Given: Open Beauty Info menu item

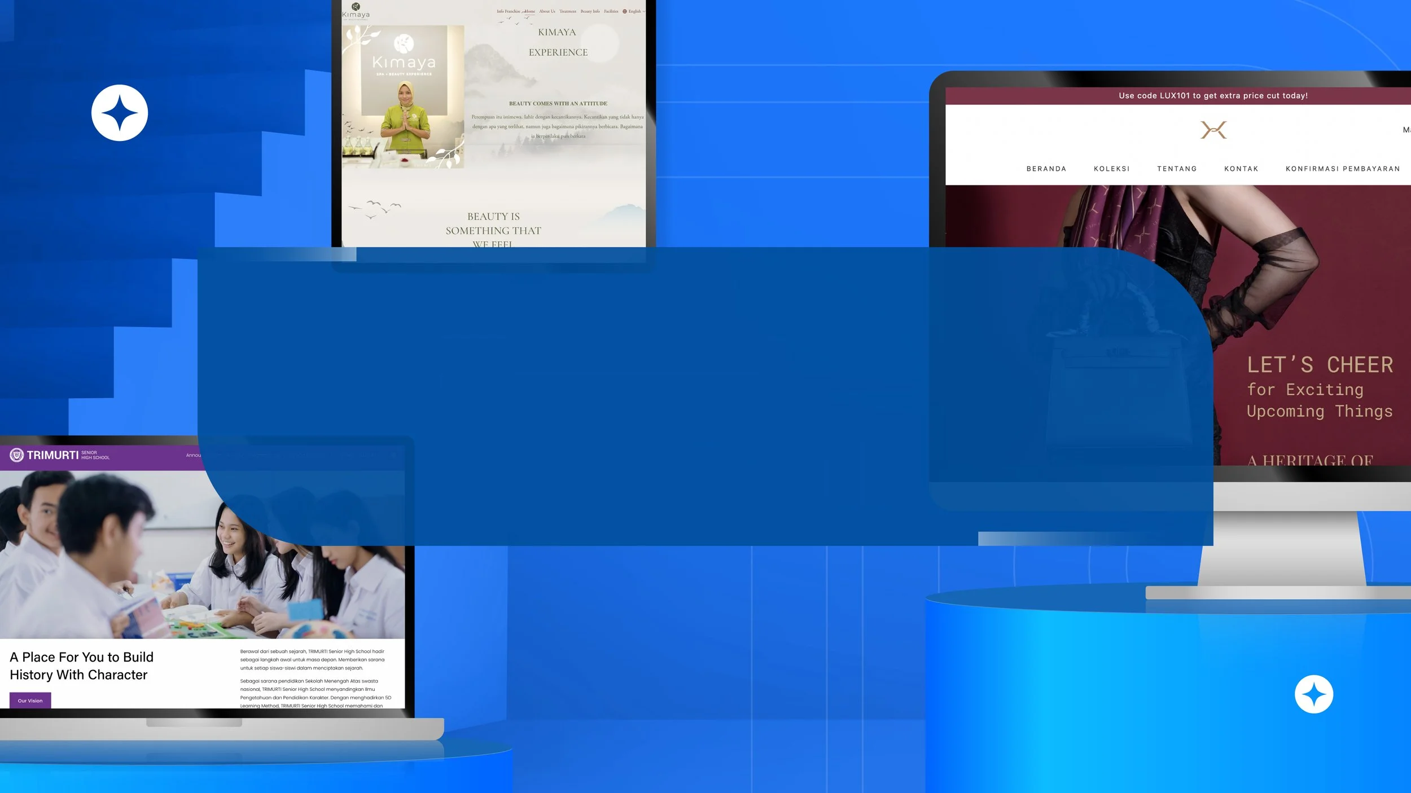Looking at the screenshot, I should point(590,11).
